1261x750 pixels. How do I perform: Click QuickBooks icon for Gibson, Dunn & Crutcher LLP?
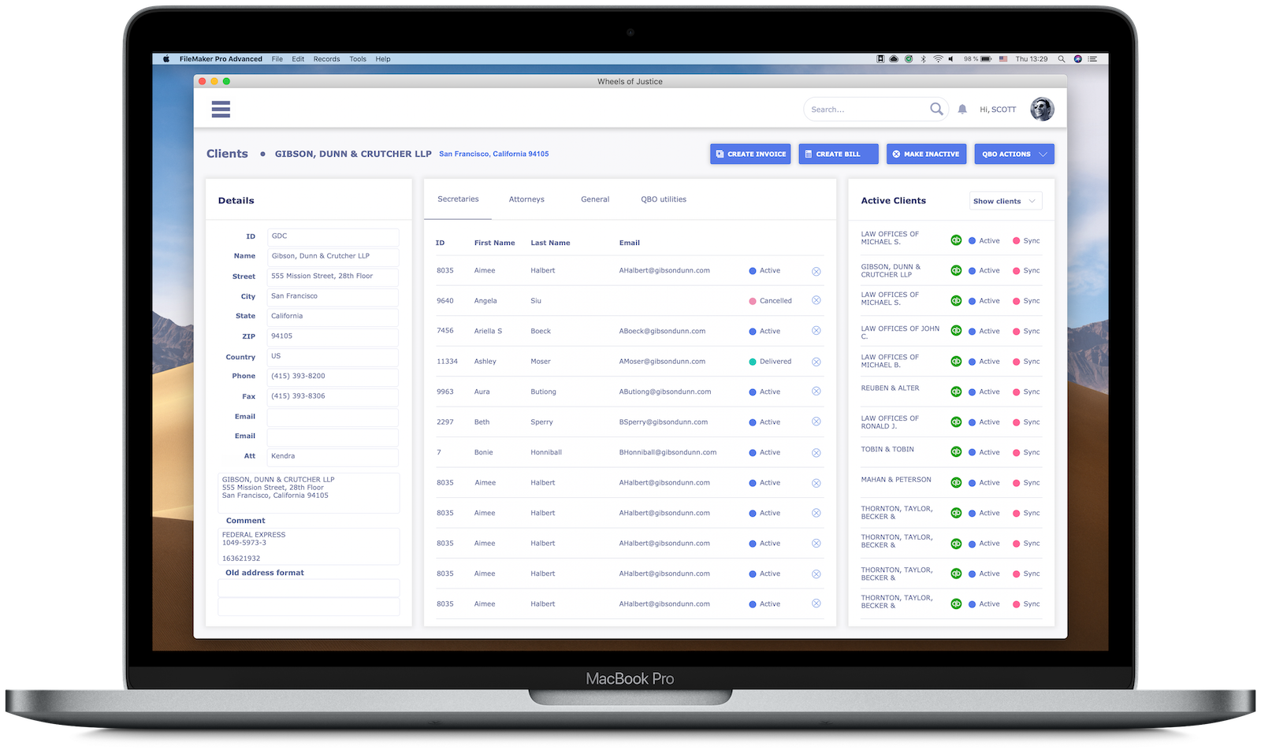click(956, 270)
